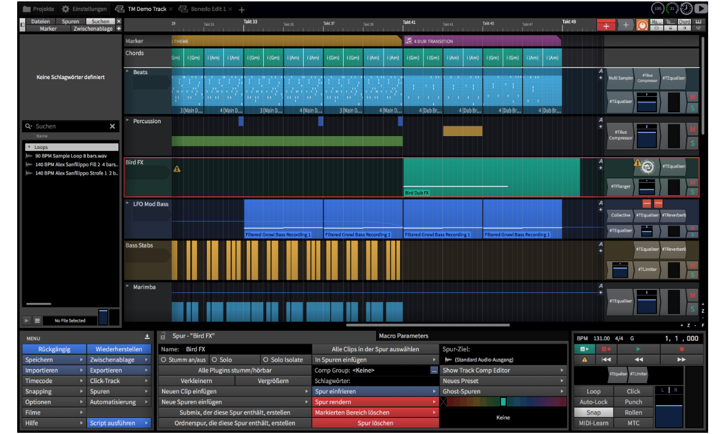Open the #TFlanger plugin on Bird FX
Screen dimensions: 724x434
tap(620, 186)
